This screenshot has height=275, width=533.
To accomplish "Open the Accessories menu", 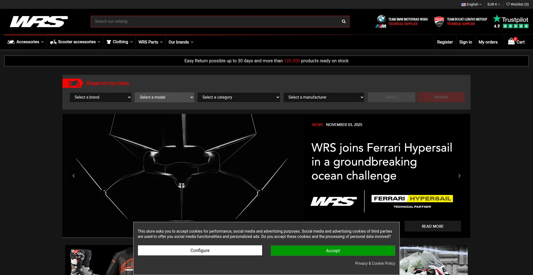I will tap(26, 42).
